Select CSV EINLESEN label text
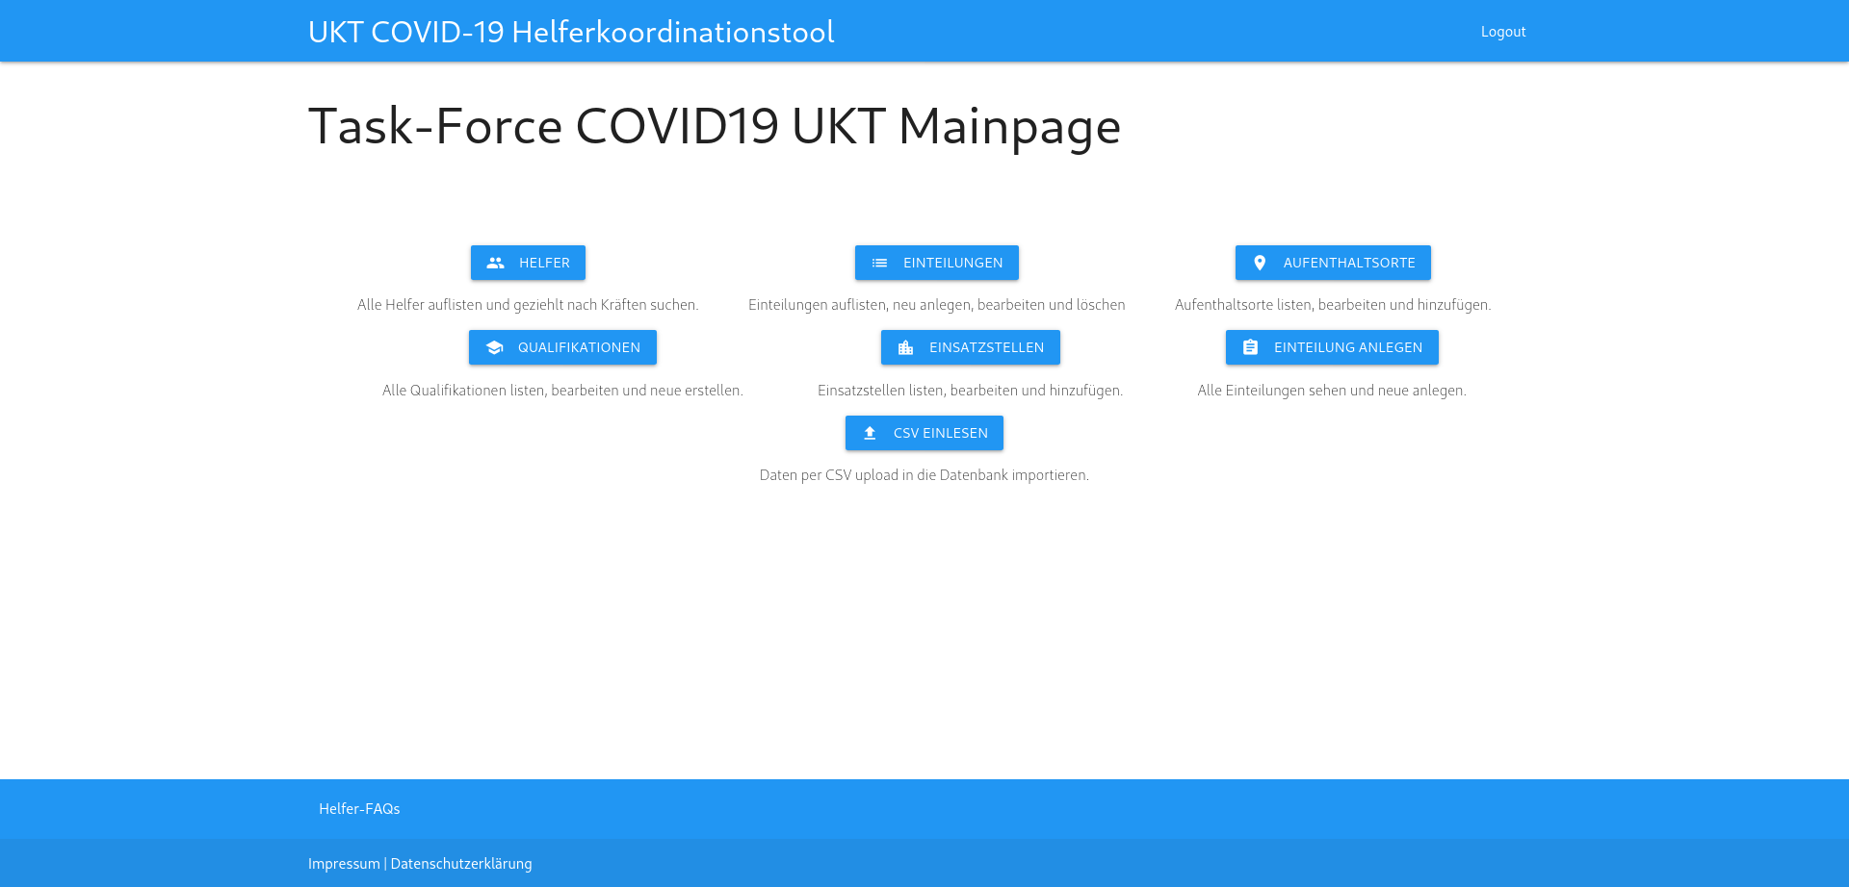The width and height of the screenshot is (1849, 887). (x=940, y=433)
